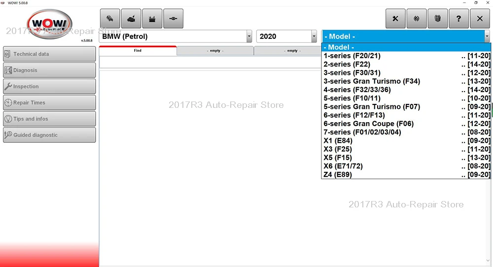Minimize the WOW! window
This screenshot has height=267, width=493.
464,2
